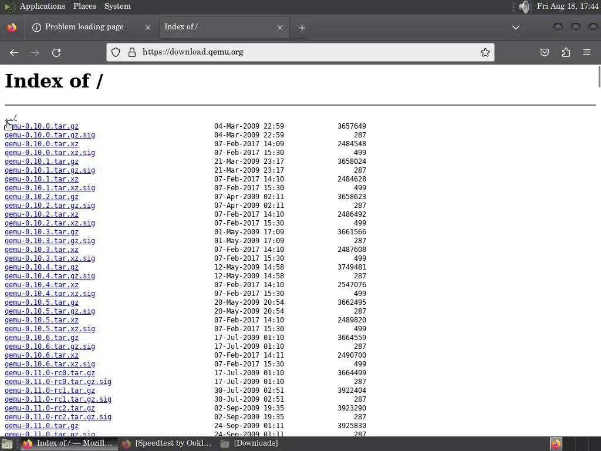601x451 pixels.
Task: Click qemu-0.10.2.tar.gz link
Action: tap(42, 197)
